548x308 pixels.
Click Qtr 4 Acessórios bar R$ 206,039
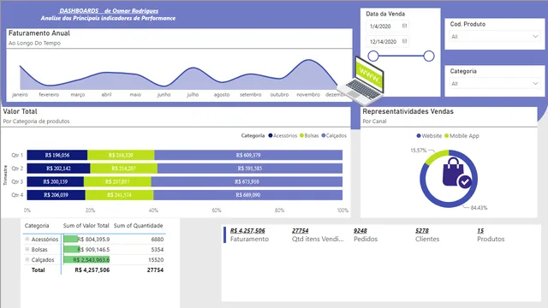[56, 195]
